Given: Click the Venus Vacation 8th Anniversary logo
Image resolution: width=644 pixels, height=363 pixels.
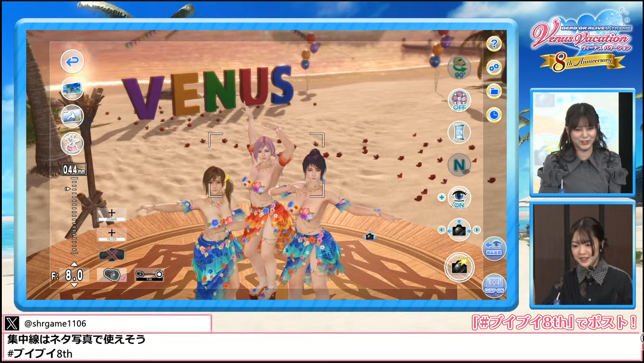Looking at the screenshot, I should click(x=581, y=42).
